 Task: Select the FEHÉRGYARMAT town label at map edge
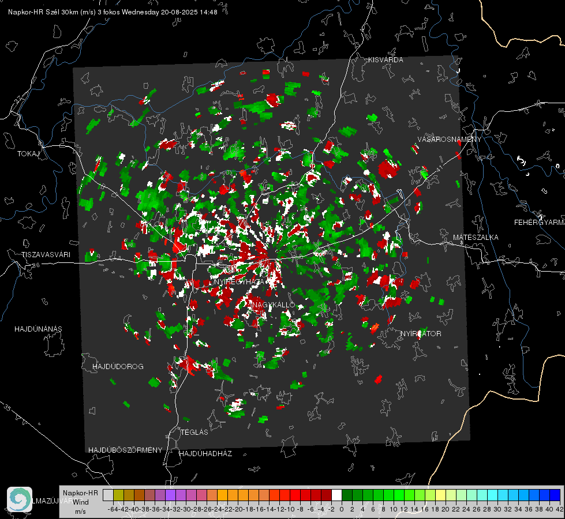(539, 223)
